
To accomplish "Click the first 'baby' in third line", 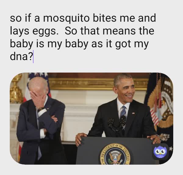I will pyautogui.click(x=21, y=44).
